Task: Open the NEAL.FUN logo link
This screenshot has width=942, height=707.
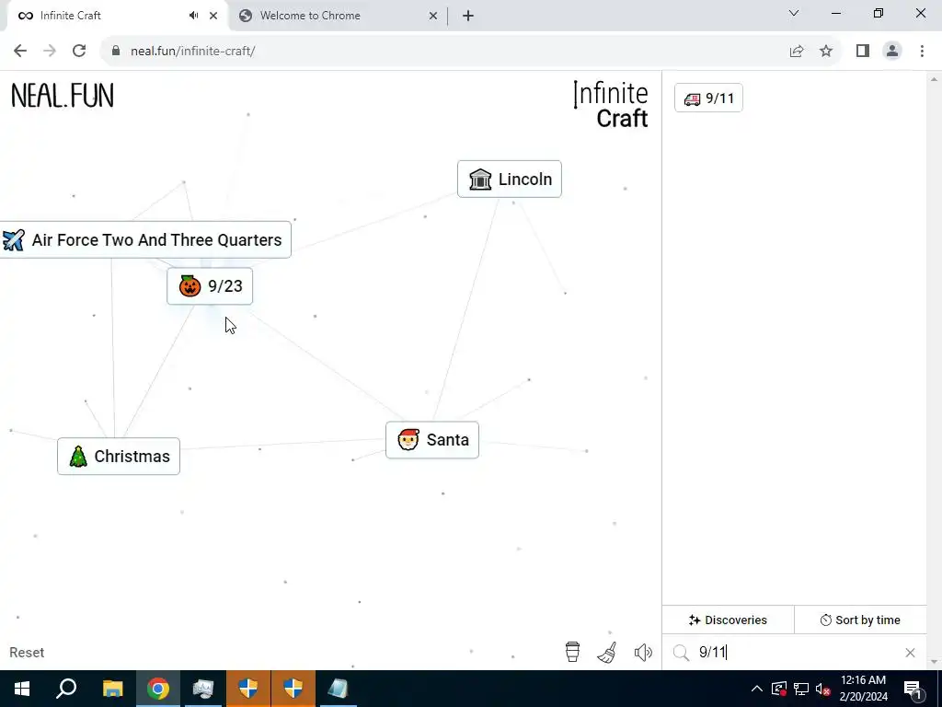Action: point(63,96)
